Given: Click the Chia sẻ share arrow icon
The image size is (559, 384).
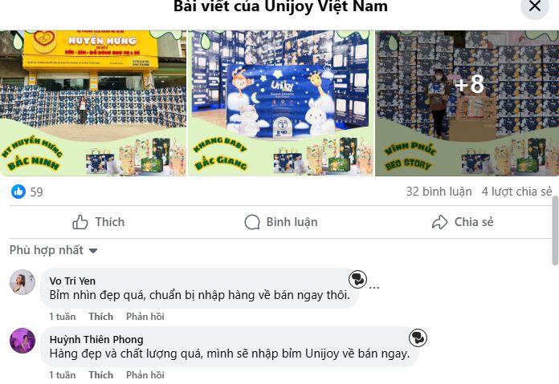Looking at the screenshot, I should [x=439, y=222].
